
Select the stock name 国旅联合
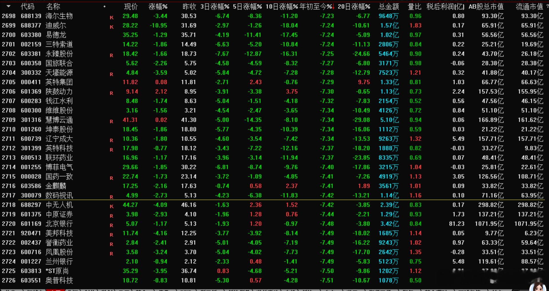[59, 63]
